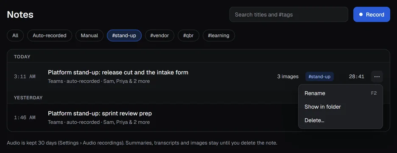Choose Rename from the context menu

[340, 93]
